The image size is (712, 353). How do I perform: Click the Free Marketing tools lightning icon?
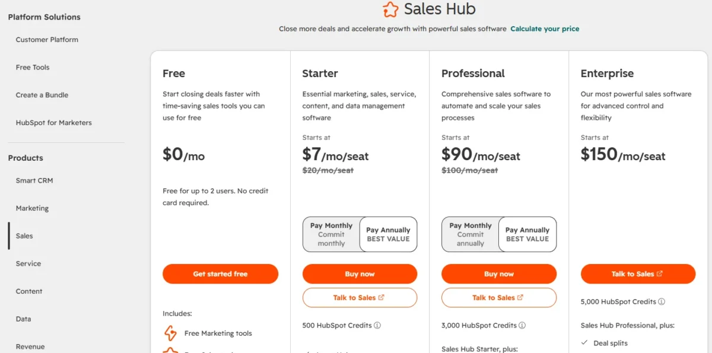point(170,333)
